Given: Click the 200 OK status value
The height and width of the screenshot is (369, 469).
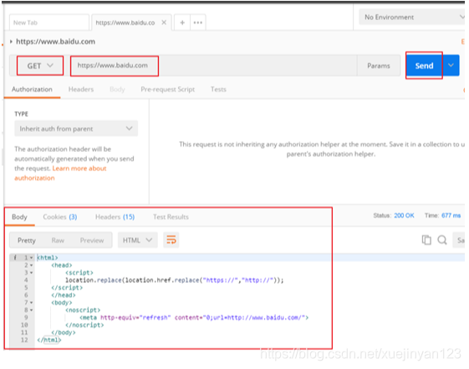Looking at the screenshot, I should [x=404, y=215].
